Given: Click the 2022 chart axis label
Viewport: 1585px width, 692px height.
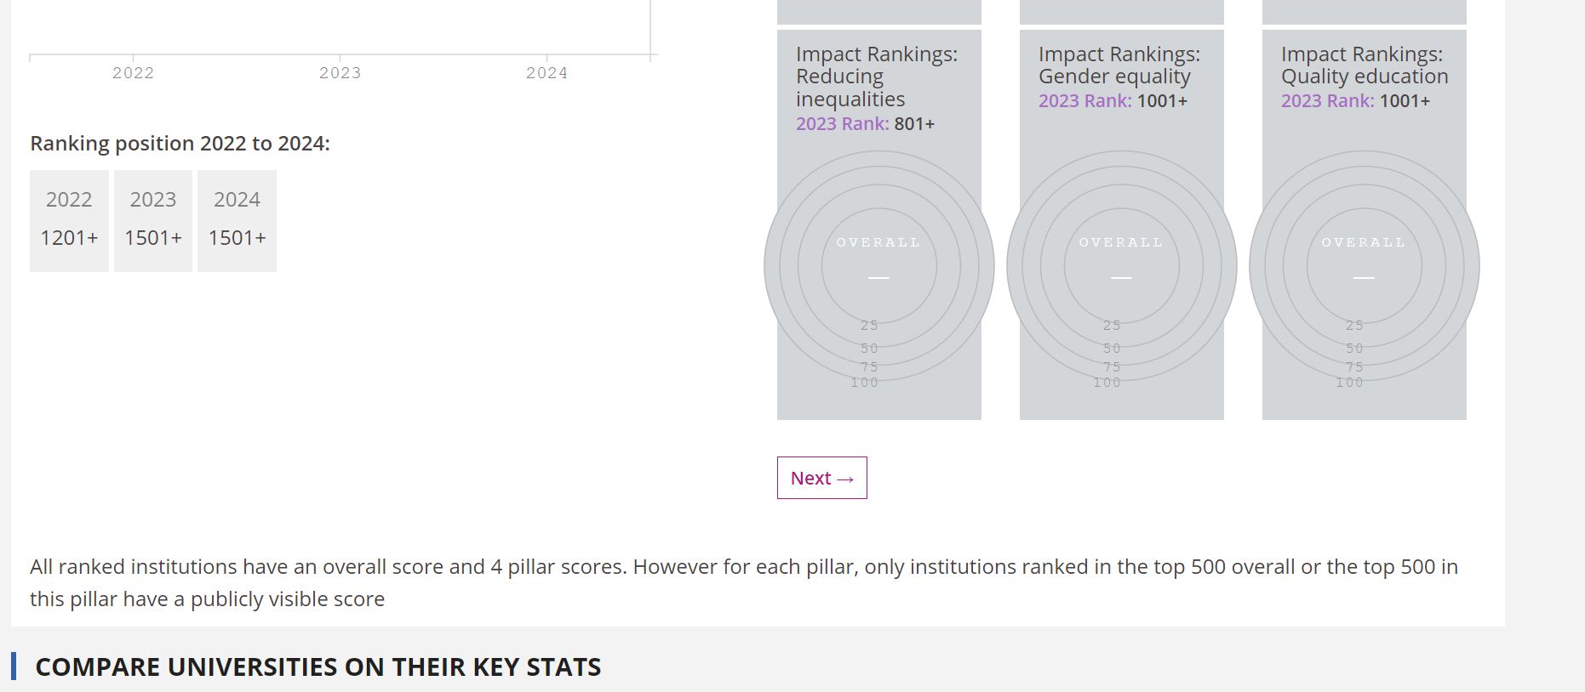Looking at the screenshot, I should point(133,73).
